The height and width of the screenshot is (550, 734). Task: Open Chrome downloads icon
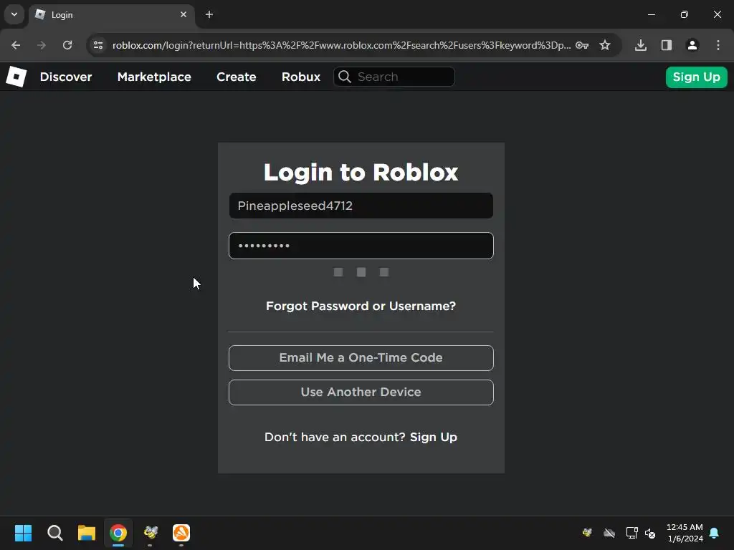tap(641, 45)
